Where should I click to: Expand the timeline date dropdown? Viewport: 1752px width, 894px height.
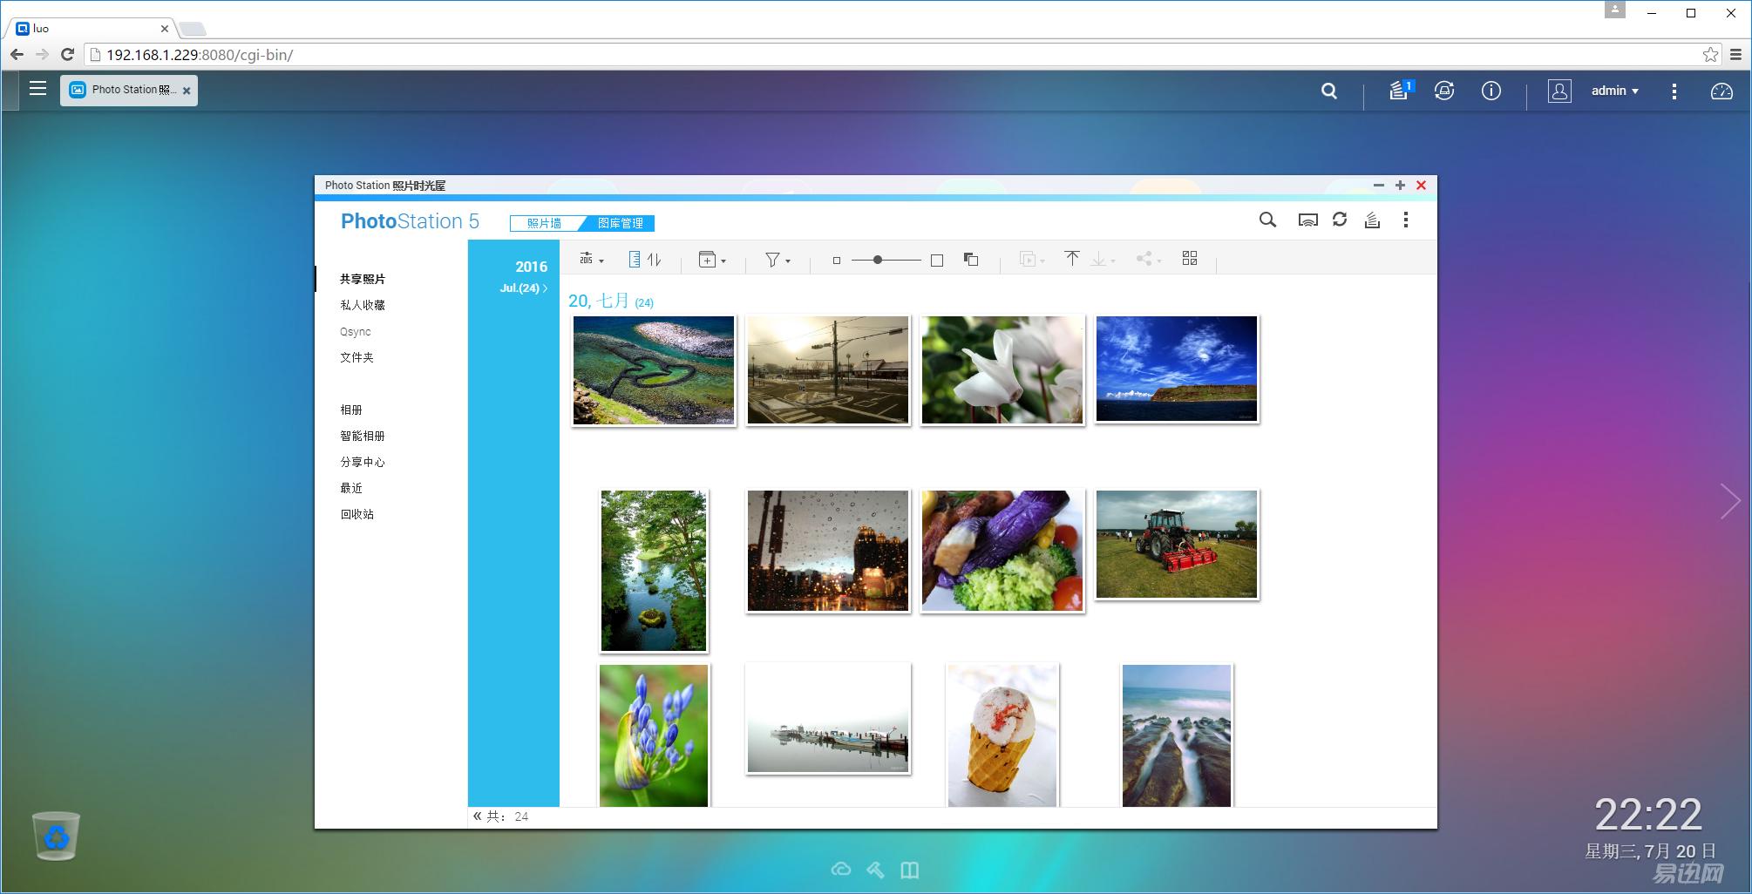click(591, 260)
